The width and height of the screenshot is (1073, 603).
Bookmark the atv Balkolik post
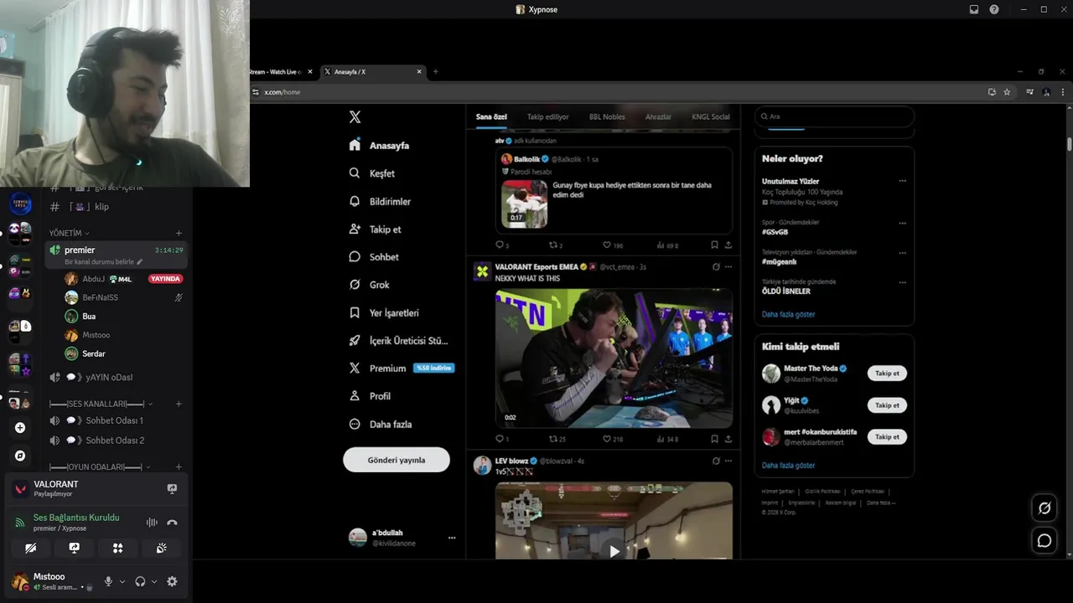pyautogui.click(x=714, y=245)
